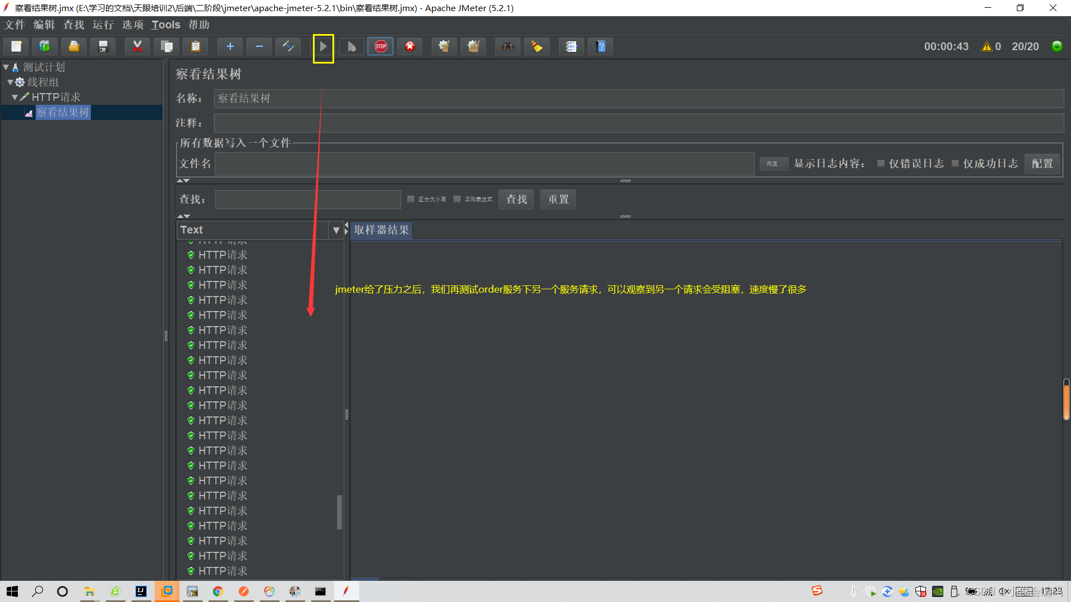Click the Function Helper list icon
The height and width of the screenshot is (602, 1071).
click(x=571, y=47)
